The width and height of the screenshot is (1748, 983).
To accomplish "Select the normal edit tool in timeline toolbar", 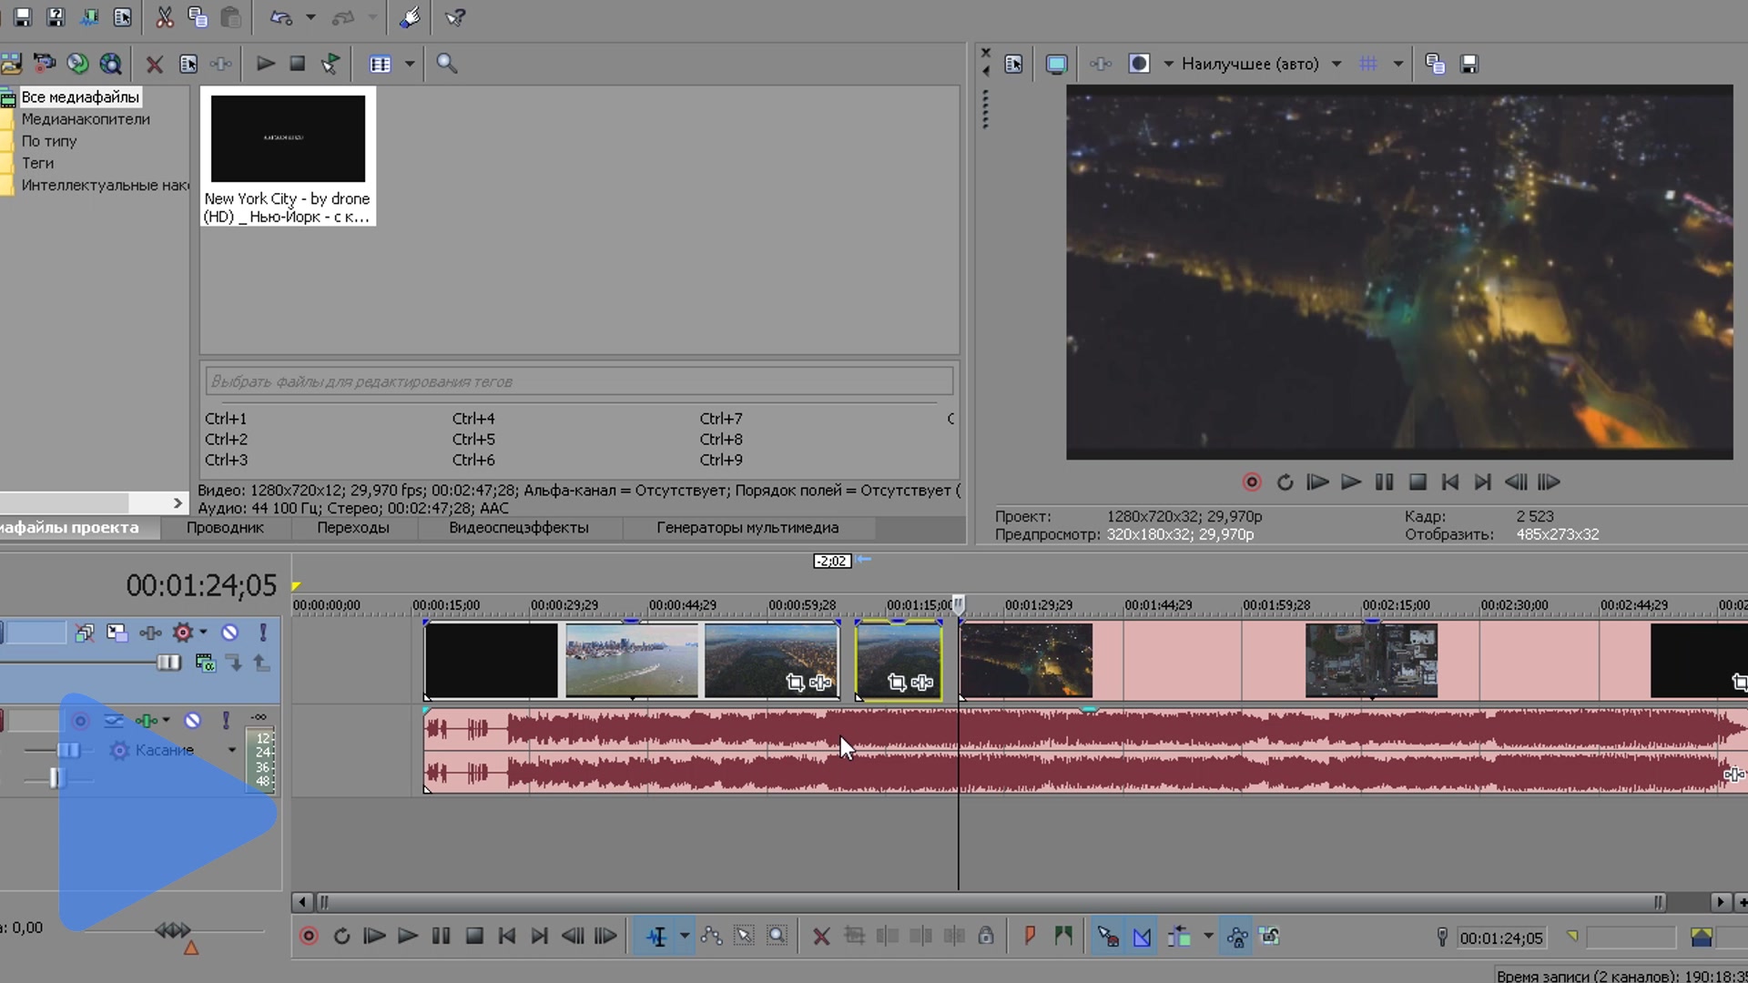I will pos(656,937).
